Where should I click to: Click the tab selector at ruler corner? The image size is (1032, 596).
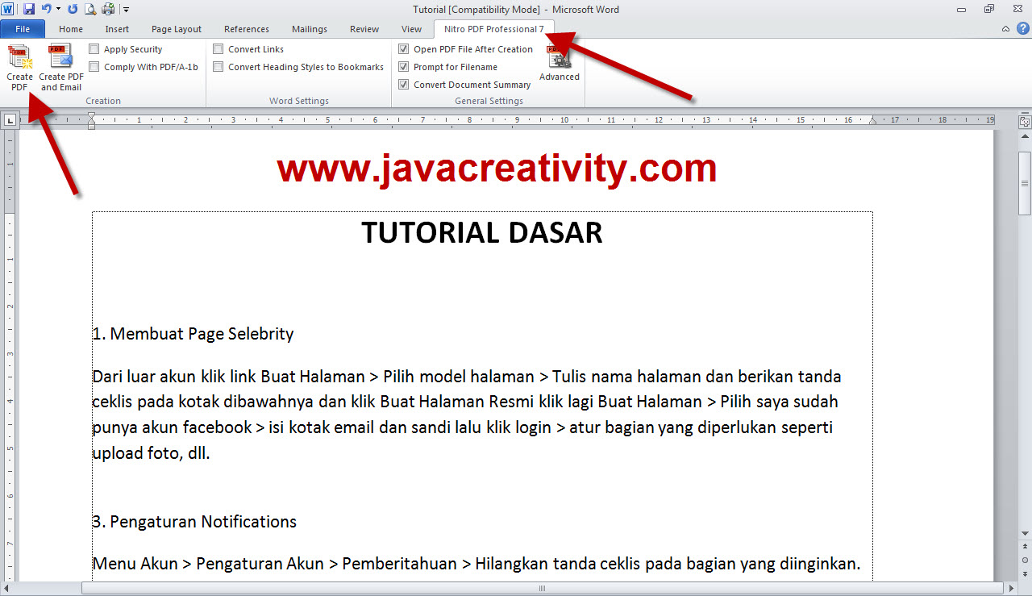coord(10,120)
